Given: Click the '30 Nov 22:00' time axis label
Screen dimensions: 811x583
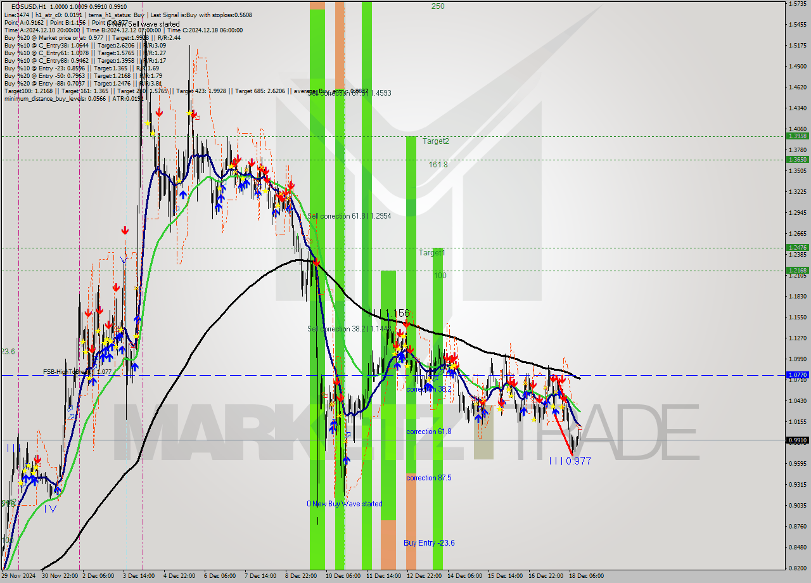Looking at the screenshot, I should [60, 576].
